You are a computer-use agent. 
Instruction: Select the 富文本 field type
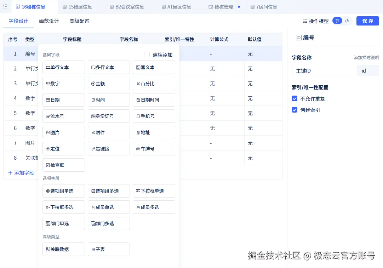(154, 67)
